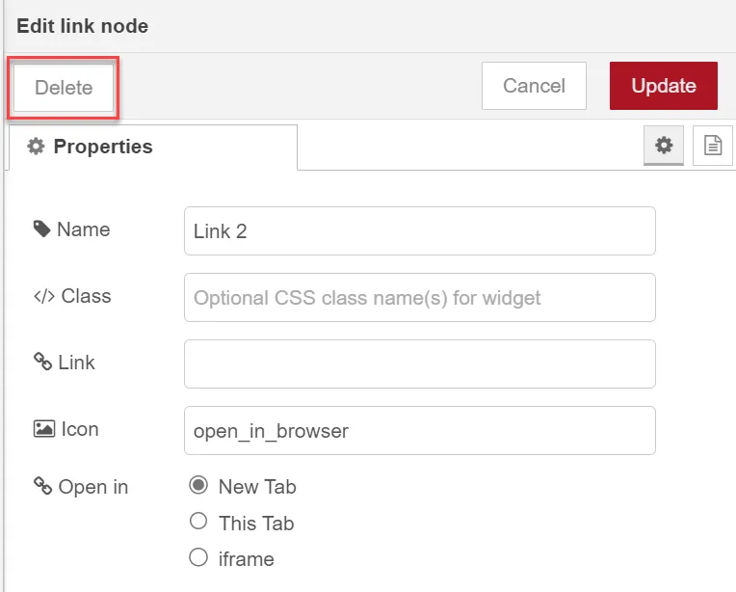The width and height of the screenshot is (736, 592).
Task: Delete the link node
Action: (x=64, y=88)
